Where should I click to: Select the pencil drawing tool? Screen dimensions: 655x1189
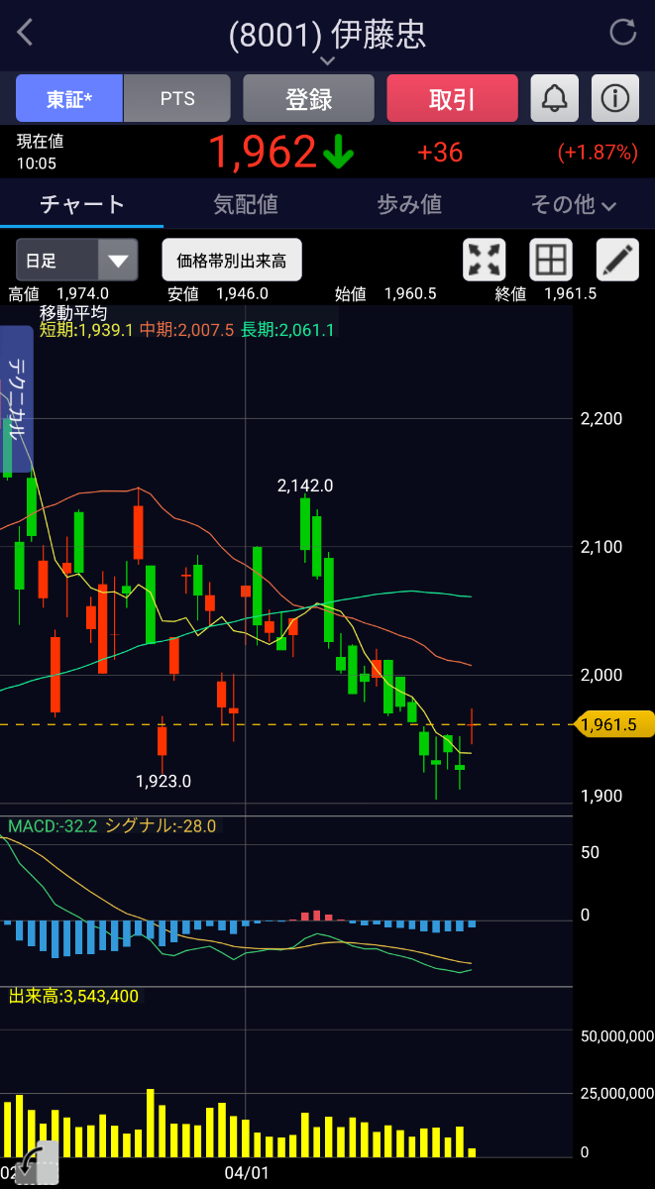pyautogui.click(x=616, y=261)
